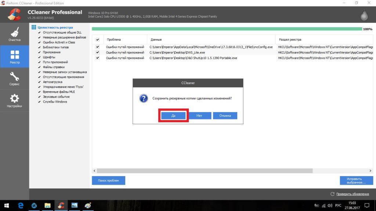Click the horizontal scrollbar thumb
Image resolution: width=376 pixels, height=211 pixels.
click(205, 171)
